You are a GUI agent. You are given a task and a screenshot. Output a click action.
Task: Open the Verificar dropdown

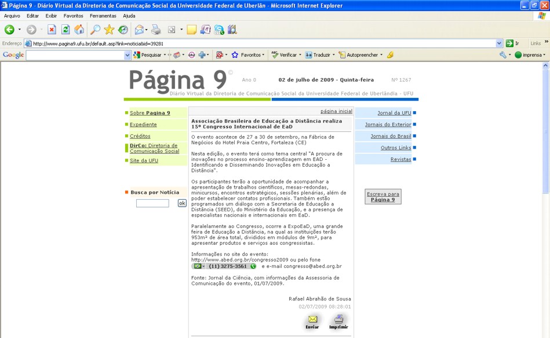click(x=300, y=55)
